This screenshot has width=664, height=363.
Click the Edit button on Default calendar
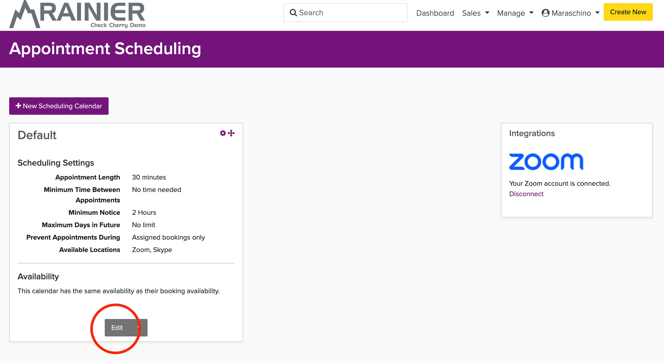pyautogui.click(x=117, y=328)
